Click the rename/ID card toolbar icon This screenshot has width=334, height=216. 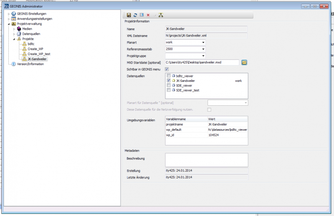pyautogui.click(x=142, y=15)
